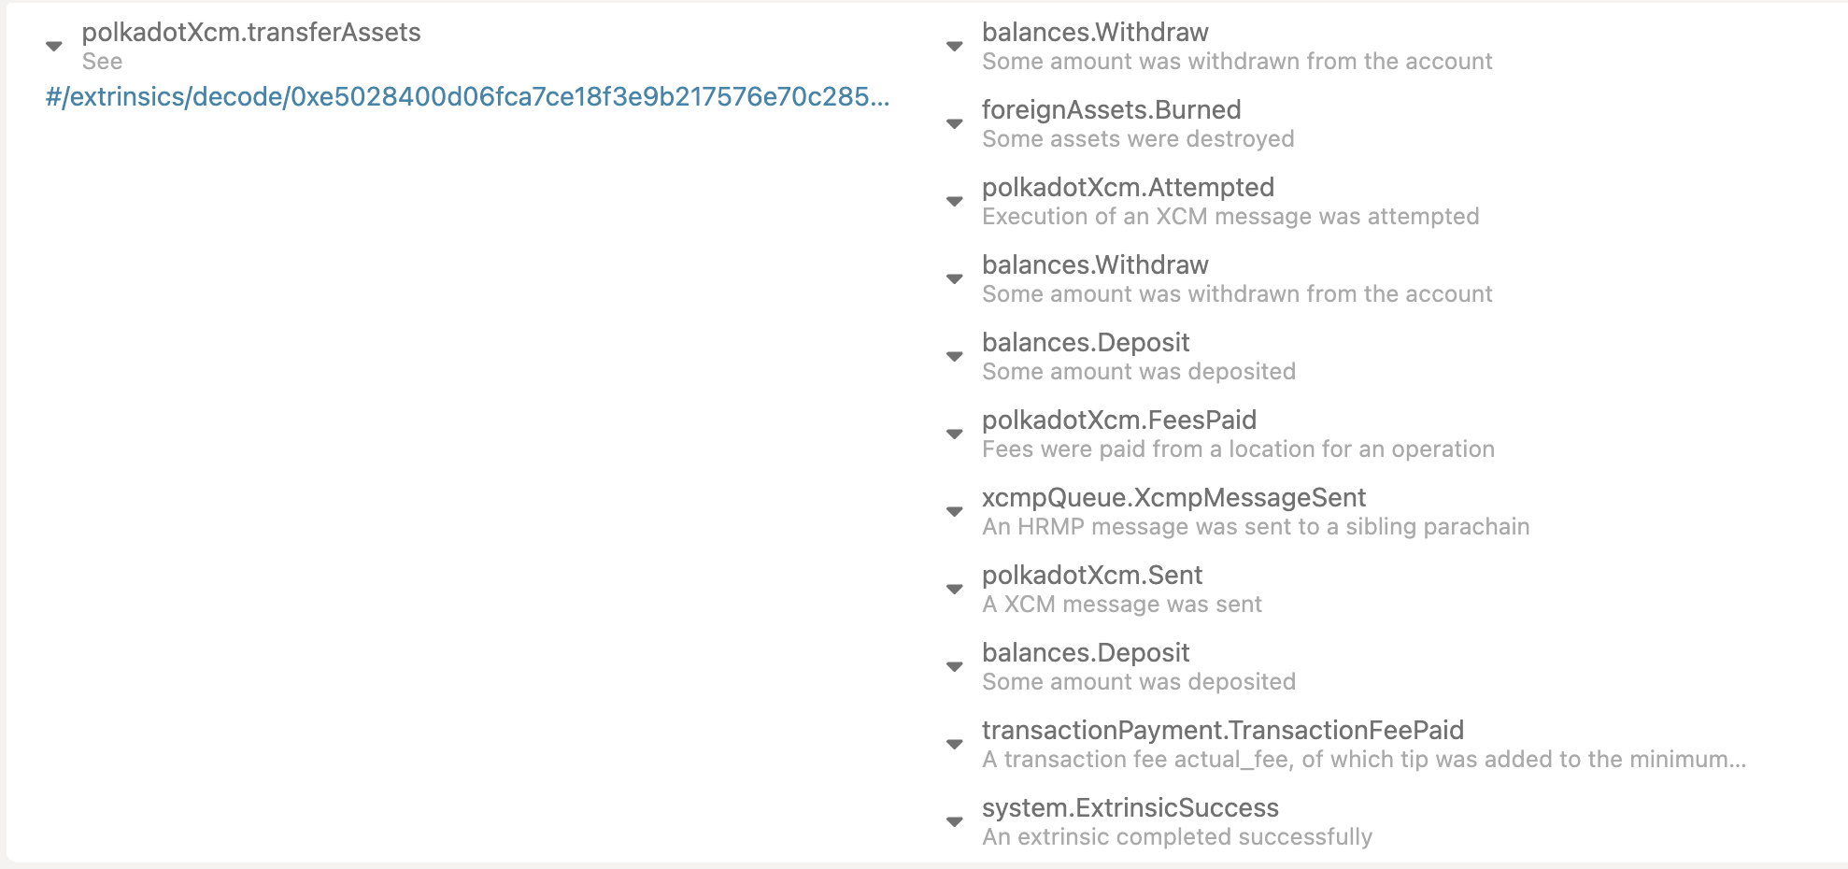Expand the polkadotXcm.transferAssets extrinsic arrow
The height and width of the screenshot is (869, 1848).
coord(54,47)
